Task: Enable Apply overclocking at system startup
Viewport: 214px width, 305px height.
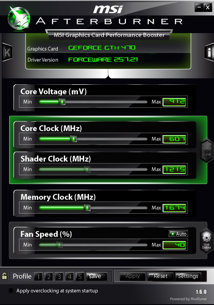Action: [x=11, y=290]
